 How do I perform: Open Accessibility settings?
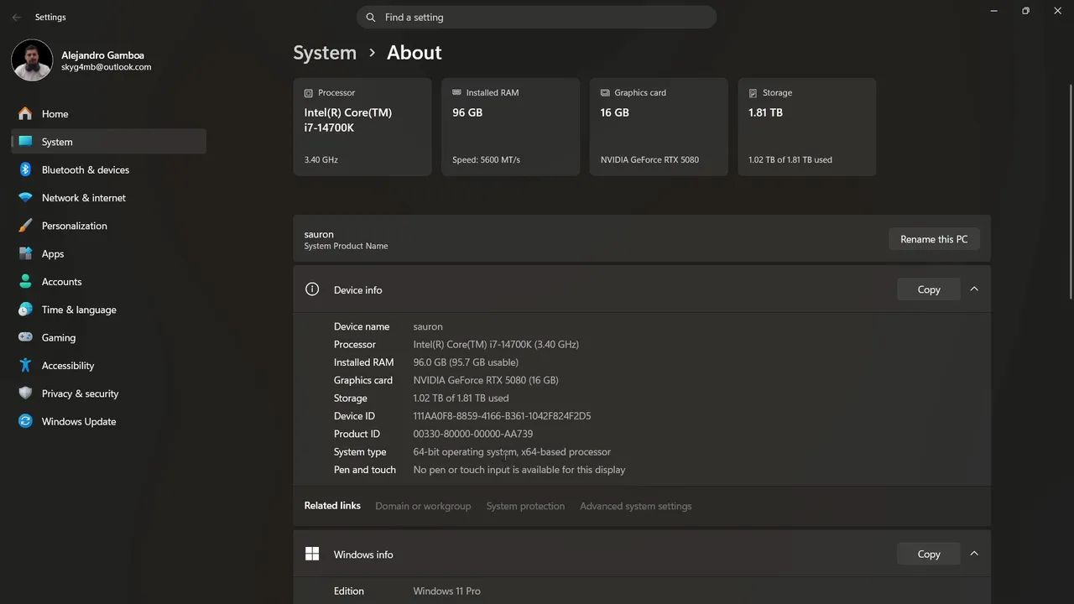[x=67, y=366]
